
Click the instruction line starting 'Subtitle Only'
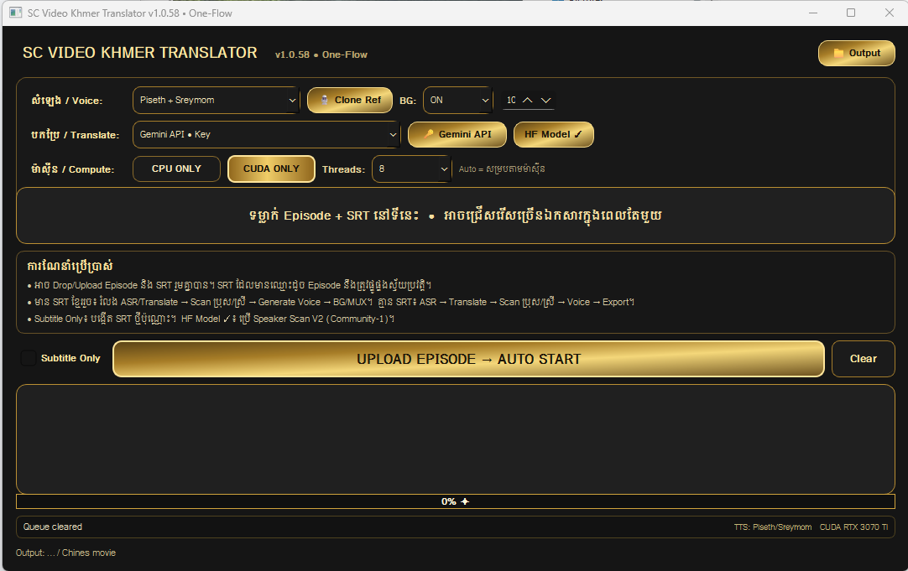point(211,319)
